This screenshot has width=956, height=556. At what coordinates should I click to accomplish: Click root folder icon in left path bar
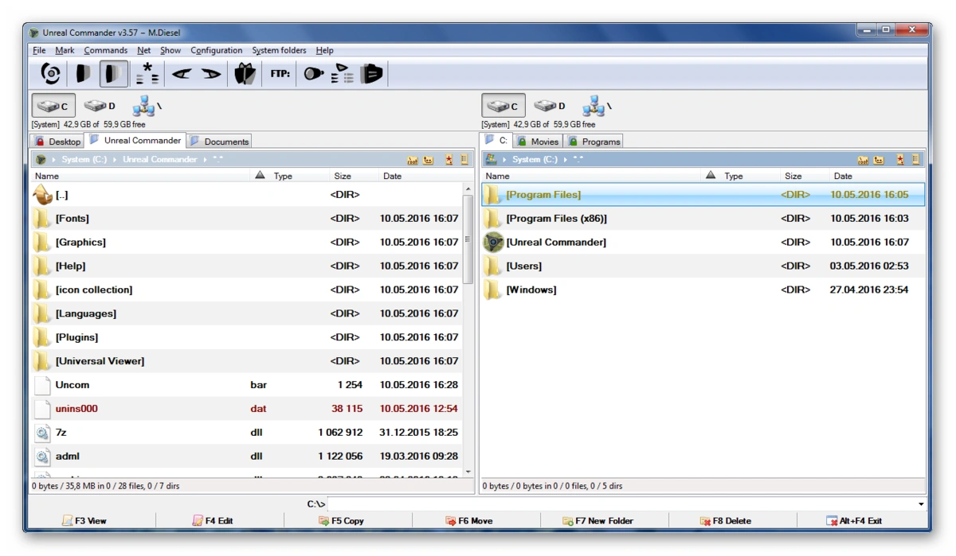(413, 160)
